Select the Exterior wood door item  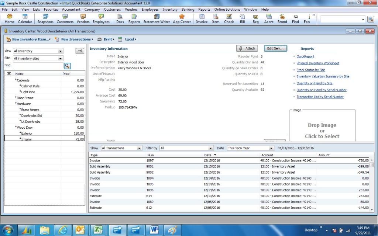click(45, 133)
